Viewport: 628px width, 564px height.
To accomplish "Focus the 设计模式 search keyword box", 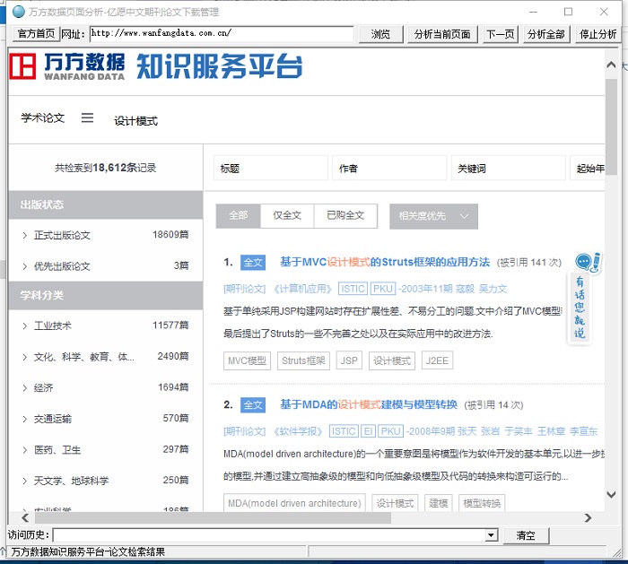I will pos(135,121).
